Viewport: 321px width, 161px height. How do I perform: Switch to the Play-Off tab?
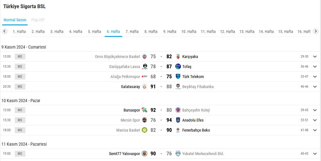tap(38, 20)
